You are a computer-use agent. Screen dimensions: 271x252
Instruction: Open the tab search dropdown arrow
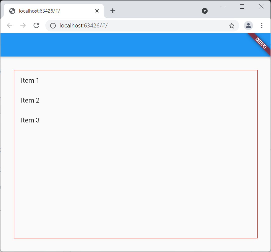[x=205, y=11]
